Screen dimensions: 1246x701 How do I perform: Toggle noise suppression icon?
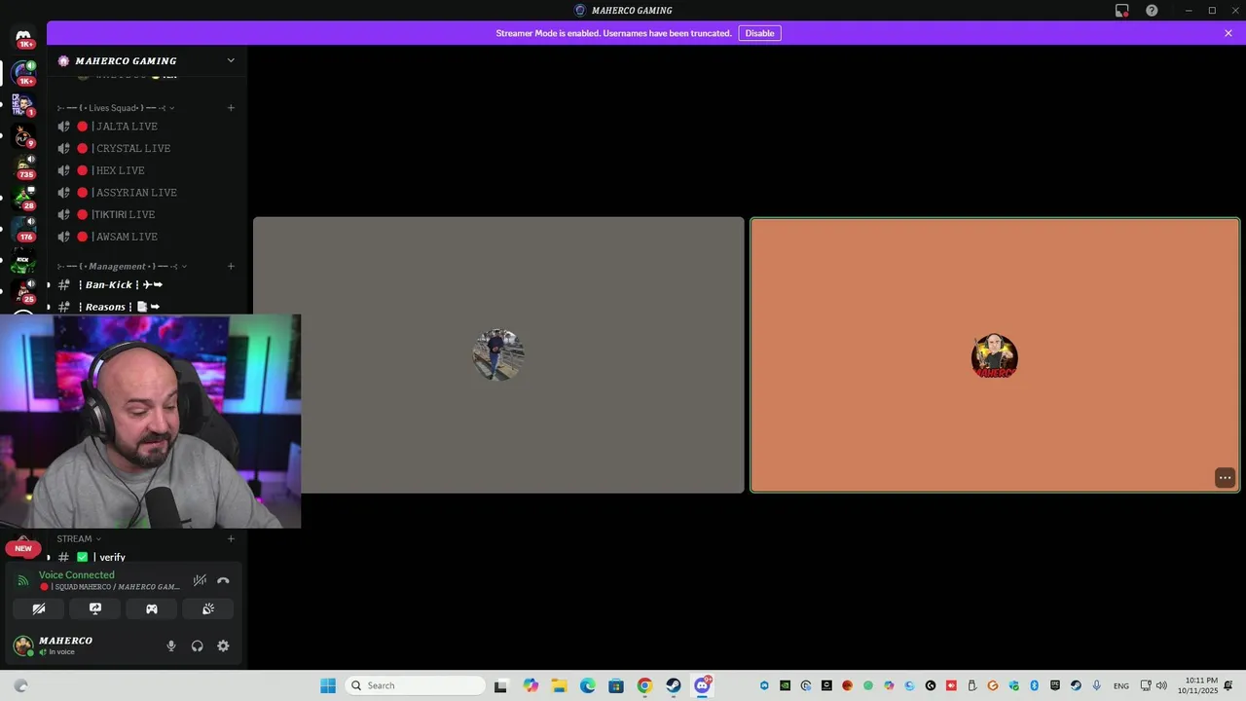pos(200,580)
